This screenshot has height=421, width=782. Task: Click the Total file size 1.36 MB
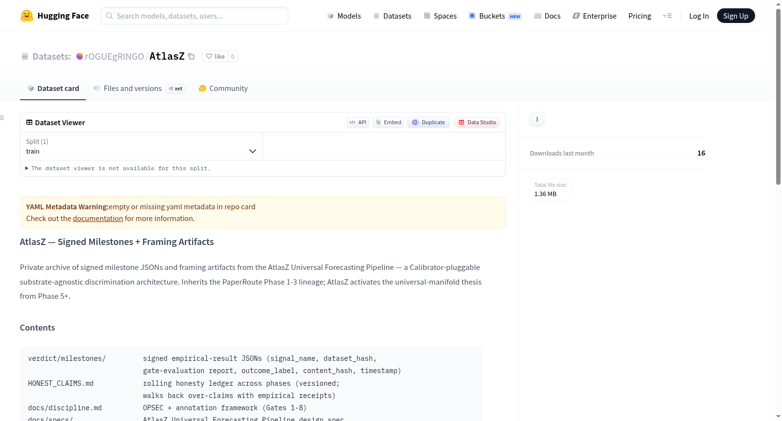[x=550, y=190]
